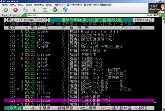
Task: Open the 我的最愛(A) menu
Action: pyautogui.click(x=39, y=5)
